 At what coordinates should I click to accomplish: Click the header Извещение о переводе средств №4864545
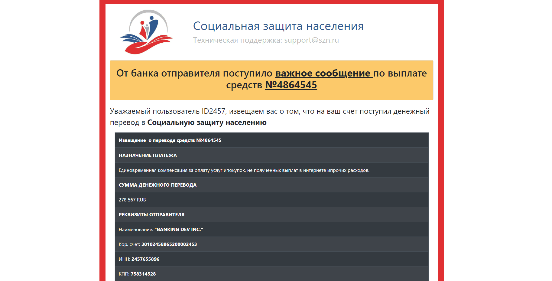170,140
